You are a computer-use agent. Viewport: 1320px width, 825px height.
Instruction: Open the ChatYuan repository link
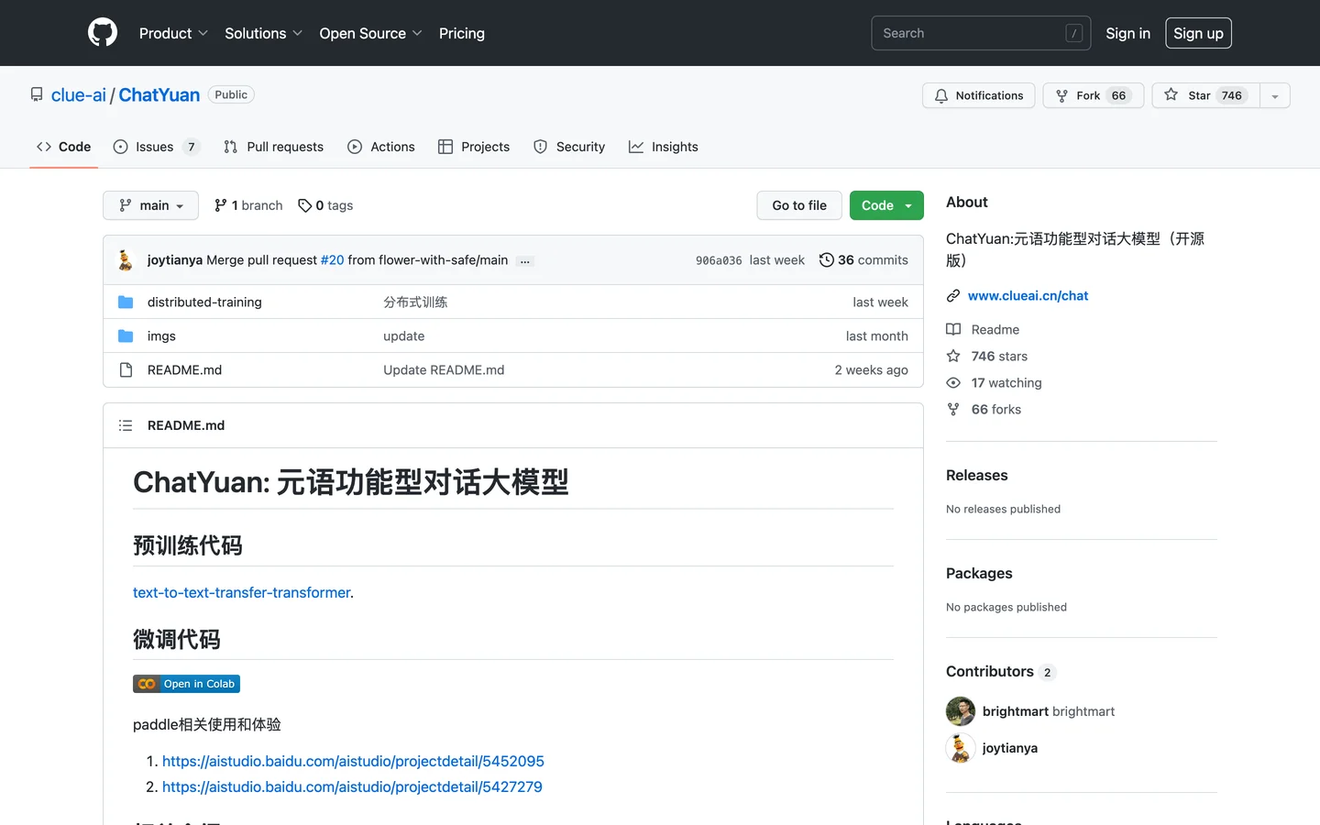point(159,95)
